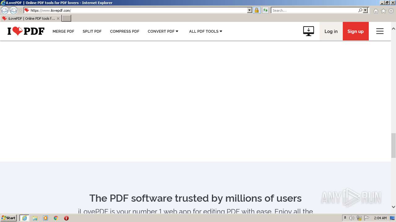Click the search magnifier icon
Screen dimensions: 396x222
(x=360, y=10)
